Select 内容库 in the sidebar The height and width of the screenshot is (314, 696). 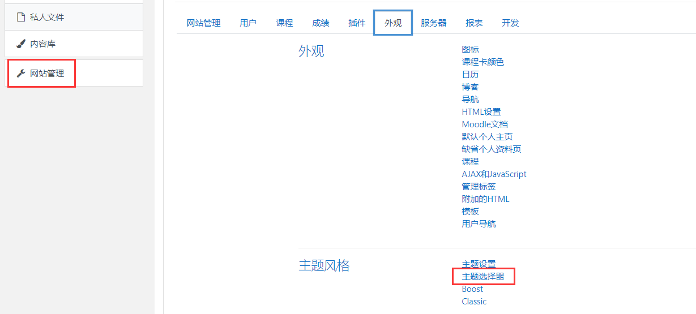tap(42, 44)
